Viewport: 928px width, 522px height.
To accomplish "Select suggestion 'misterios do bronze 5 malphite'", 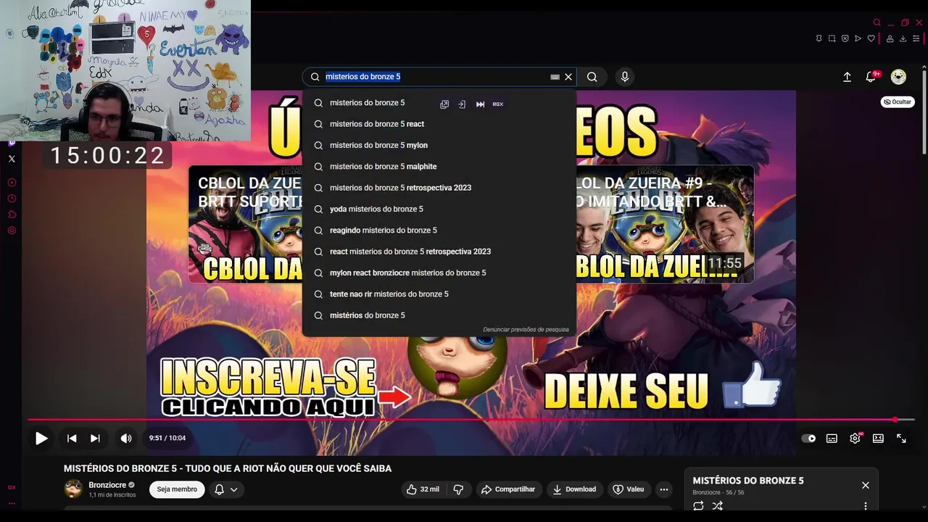I will (x=439, y=167).
